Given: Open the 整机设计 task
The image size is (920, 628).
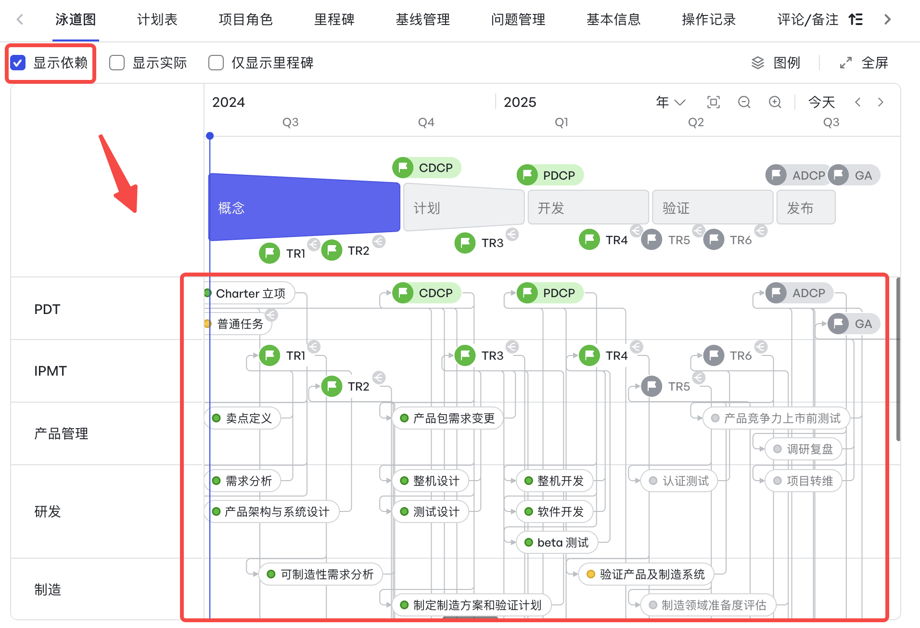Looking at the screenshot, I should click(431, 481).
